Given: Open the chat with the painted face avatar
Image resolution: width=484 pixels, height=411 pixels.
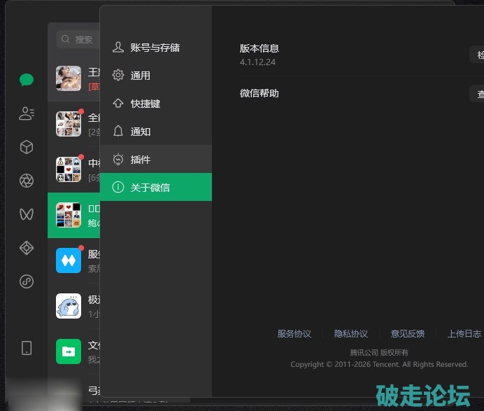Looking at the screenshot, I should point(73,79).
